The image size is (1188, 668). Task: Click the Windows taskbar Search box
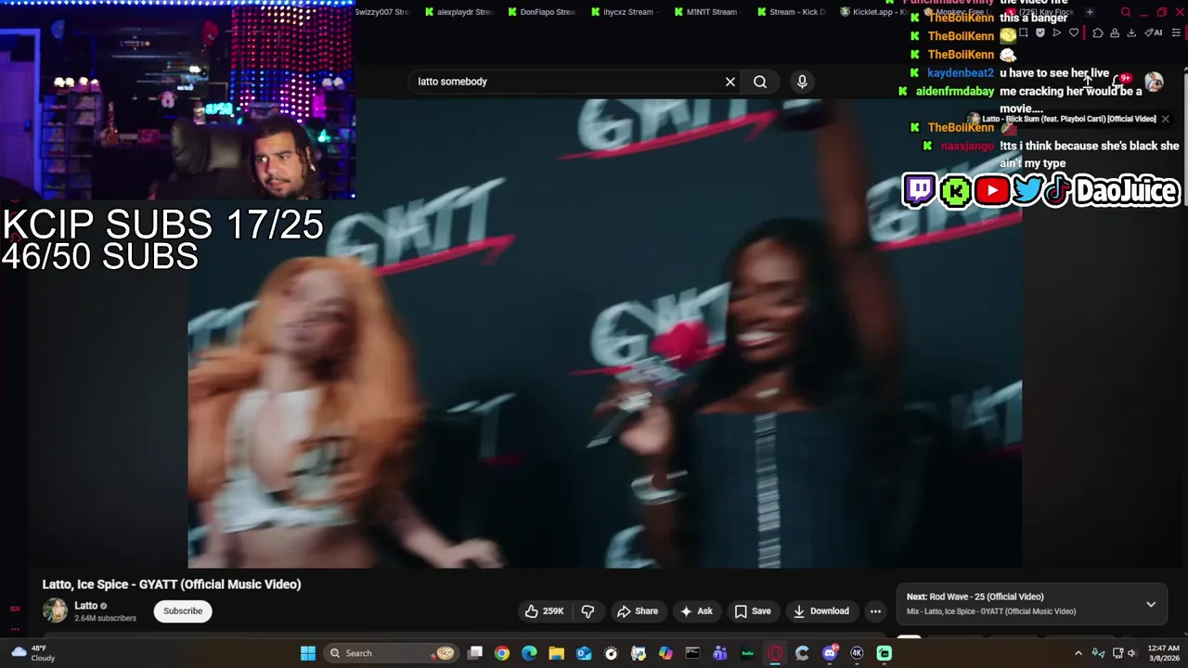pos(393,653)
